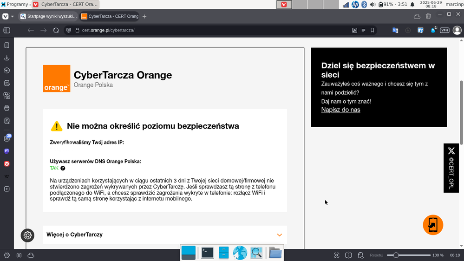Toggle tab tiling in status bar
Viewport: 464px width, 261px height.
(x=19, y=255)
